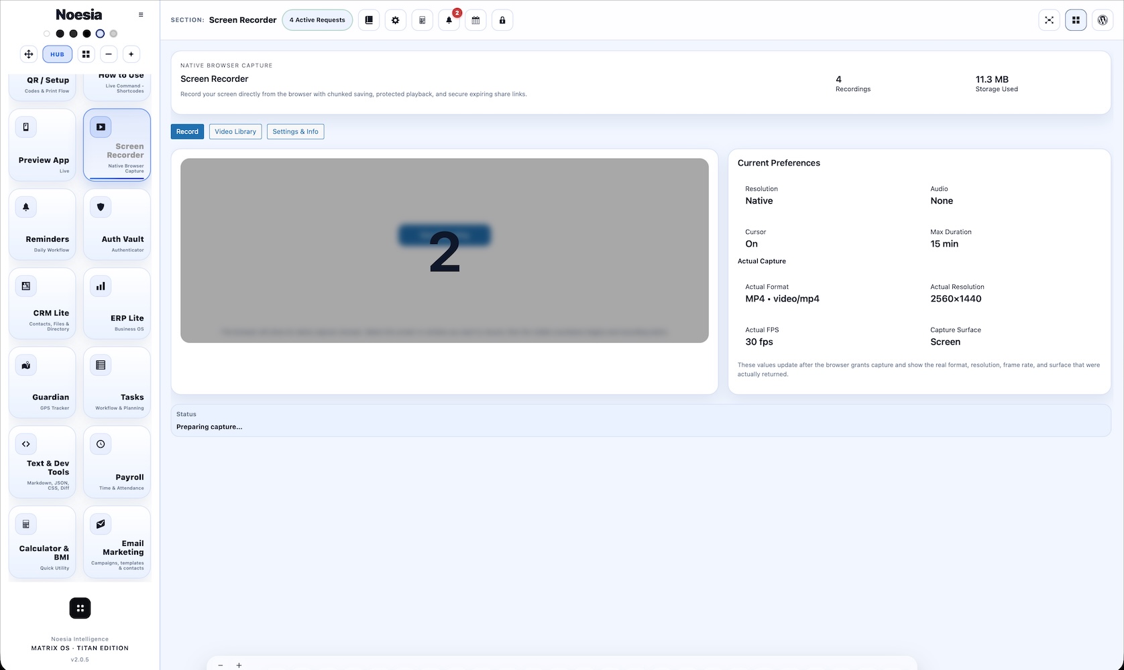Click the zoom minus at bottom bar
Viewport: 1124px width, 670px height.
221,665
